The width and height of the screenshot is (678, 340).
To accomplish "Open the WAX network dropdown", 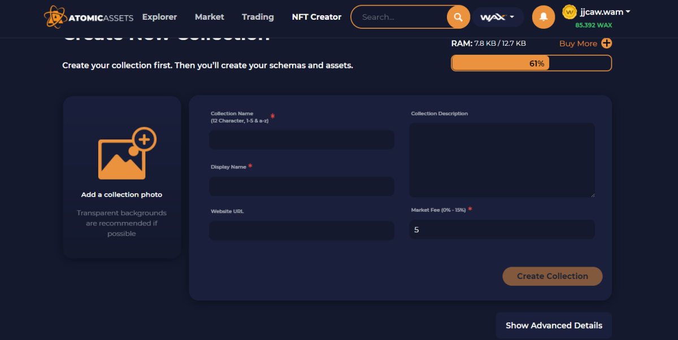I will coord(497,17).
